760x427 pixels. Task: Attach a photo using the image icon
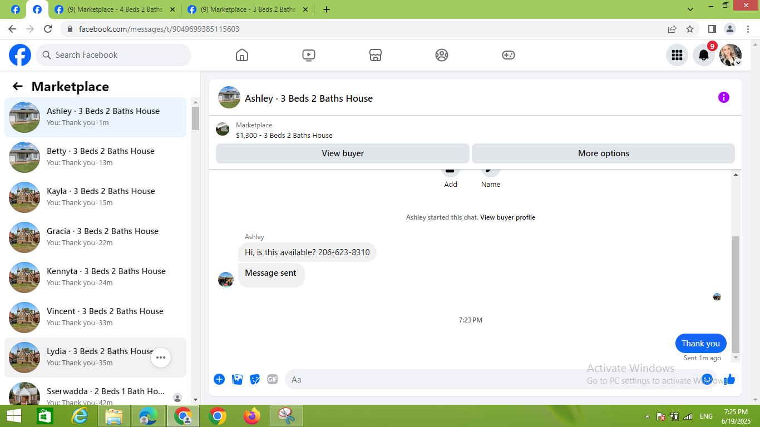[x=237, y=379]
